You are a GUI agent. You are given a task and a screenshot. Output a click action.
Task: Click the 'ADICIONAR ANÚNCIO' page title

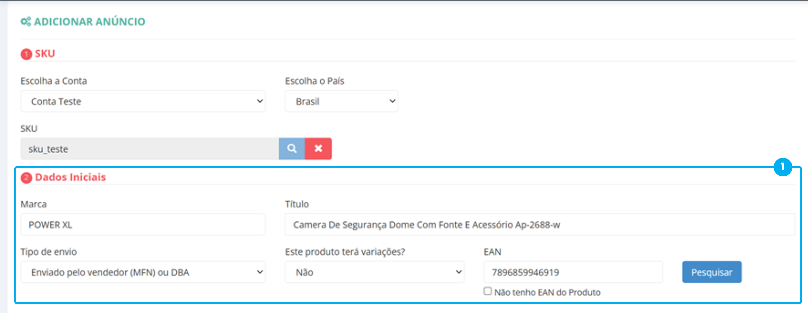[90, 22]
